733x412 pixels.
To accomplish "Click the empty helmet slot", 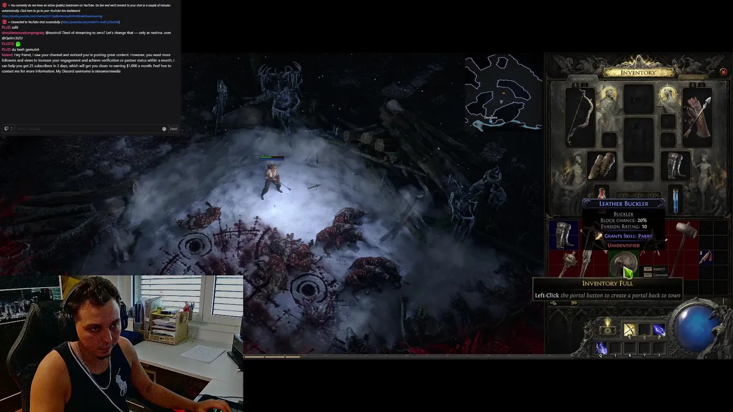I will (639, 100).
